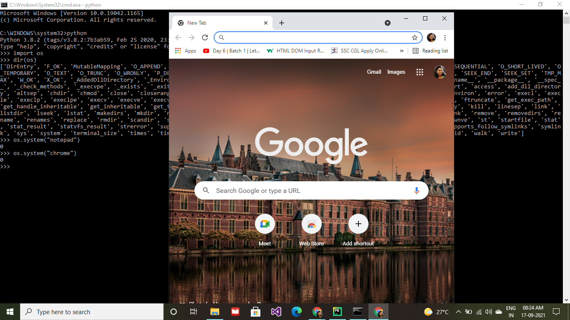Open the ENG IN language switcher
Viewport: 570px width, 320px height.
pos(511,312)
